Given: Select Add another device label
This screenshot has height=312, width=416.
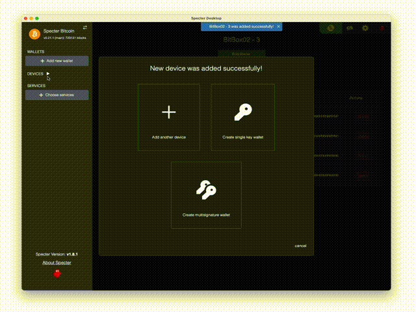Looking at the screenshot, I should click(169, 137).
